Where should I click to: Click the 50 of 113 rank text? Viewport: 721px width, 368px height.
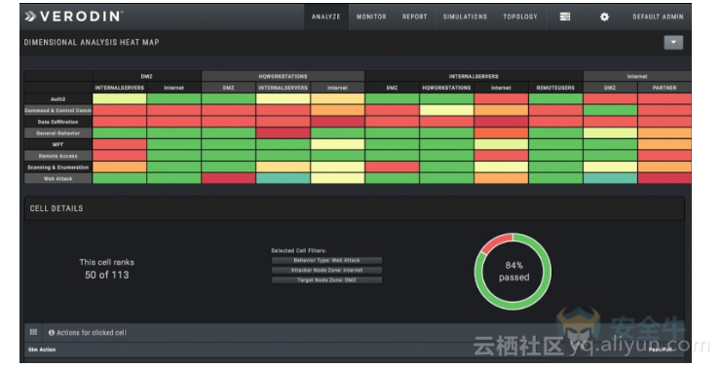pos(106,275)
